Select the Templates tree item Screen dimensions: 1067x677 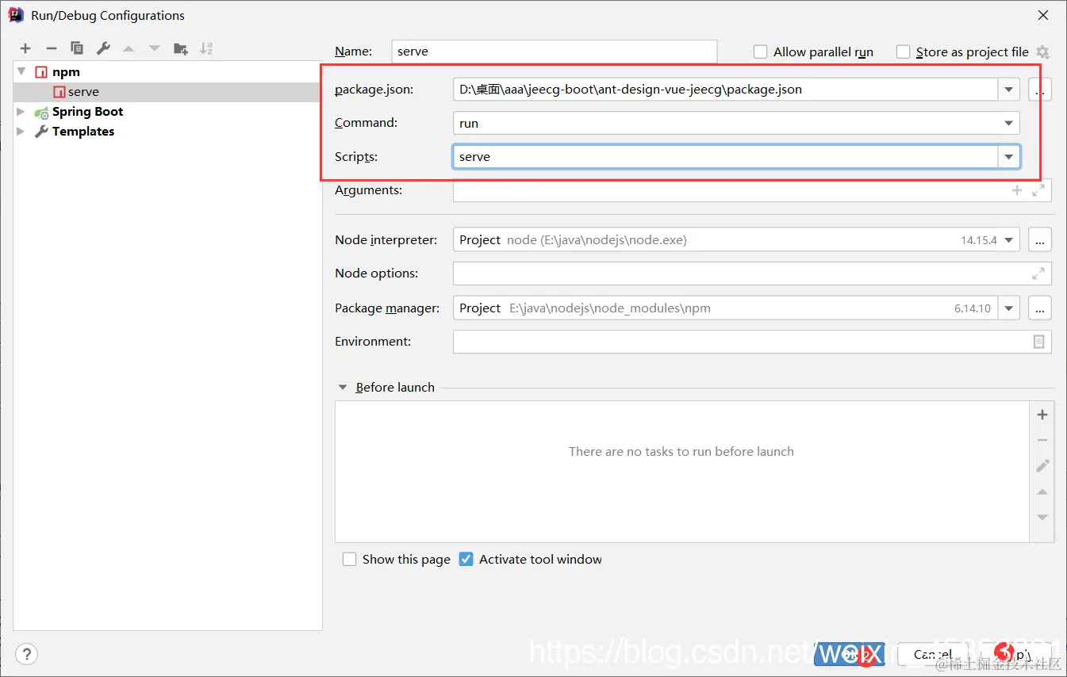[x=83, y=132]
